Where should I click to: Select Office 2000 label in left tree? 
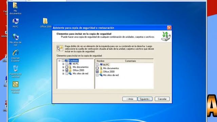click(x=78, y=70)
